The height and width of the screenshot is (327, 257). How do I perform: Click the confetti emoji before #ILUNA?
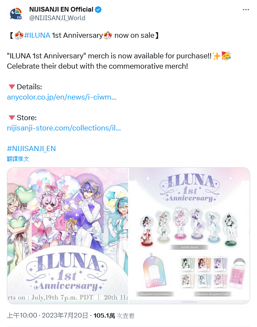pyautogui.click(x=19, y=36)
